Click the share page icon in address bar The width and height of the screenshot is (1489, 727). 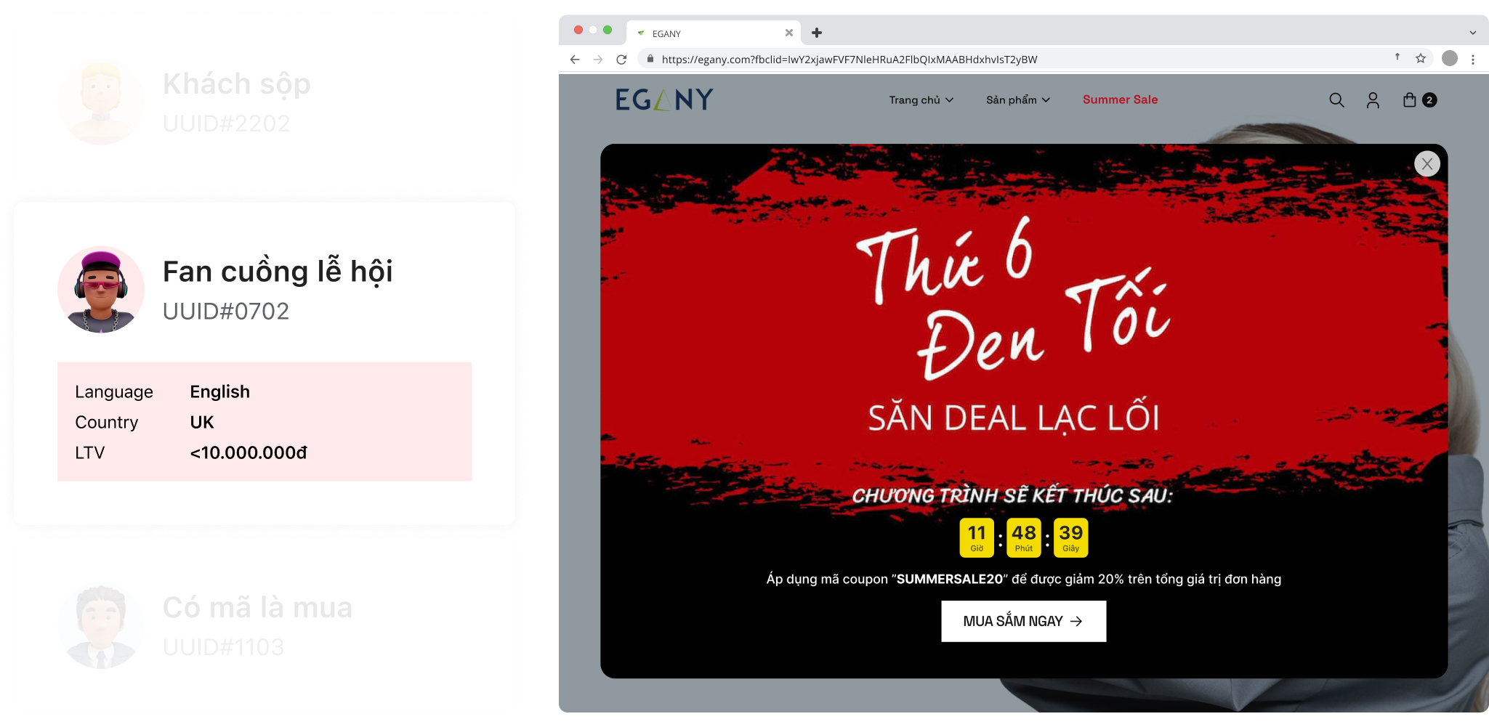point(1397,57)
